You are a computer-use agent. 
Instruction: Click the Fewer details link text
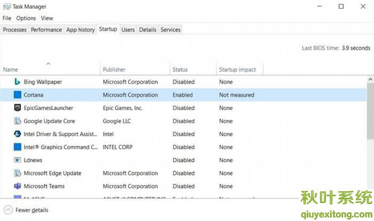coord(32,210)
